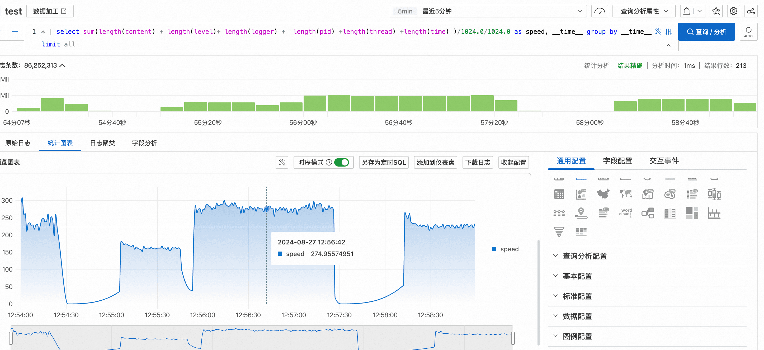
Task: Click the 查询 / 分析 button
Action: pos(706,31)
